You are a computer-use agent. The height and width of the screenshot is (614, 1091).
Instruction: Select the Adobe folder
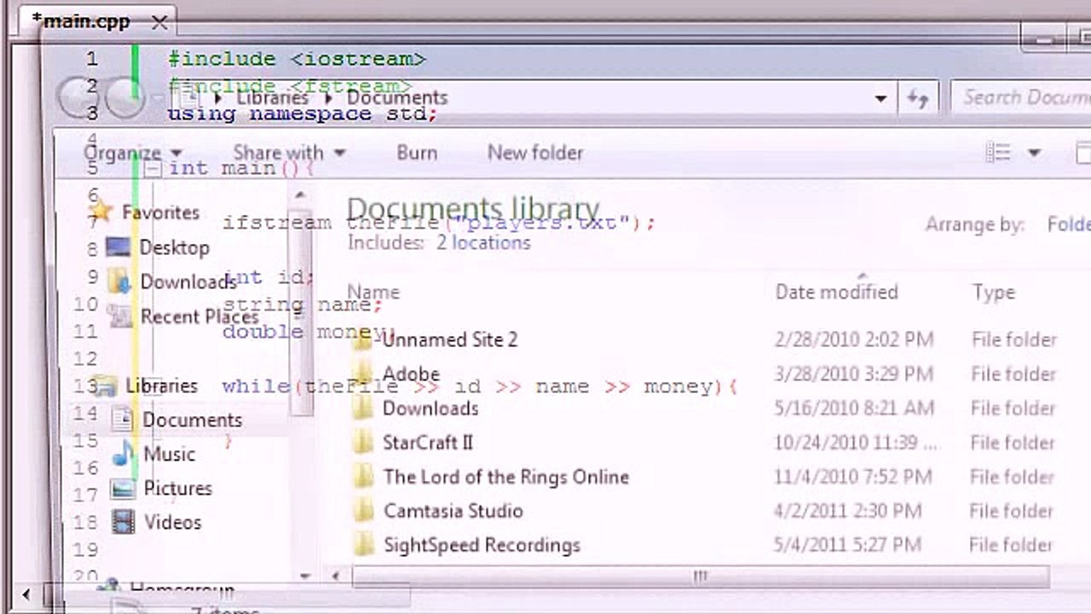click(x=411, y=374)
